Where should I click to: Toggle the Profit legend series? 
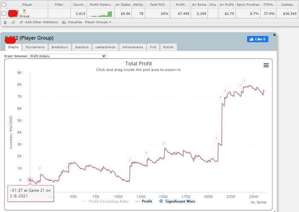pyautogui.click(x=144, y=201)
